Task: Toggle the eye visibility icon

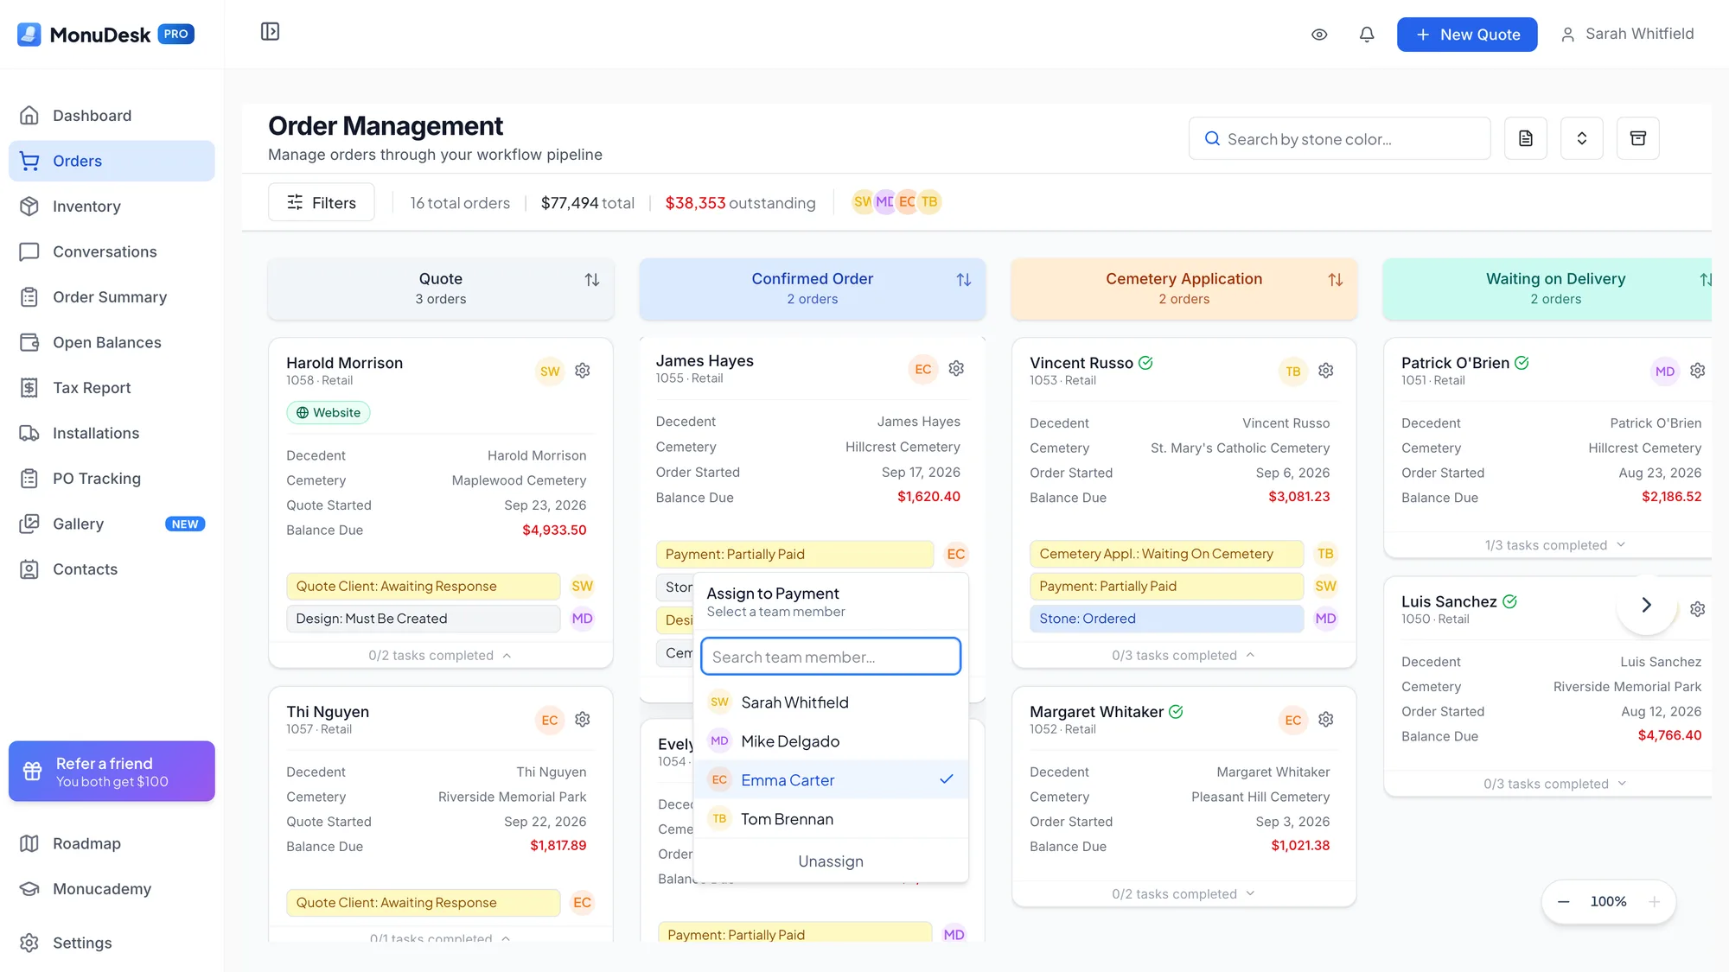Action: 1319,35
